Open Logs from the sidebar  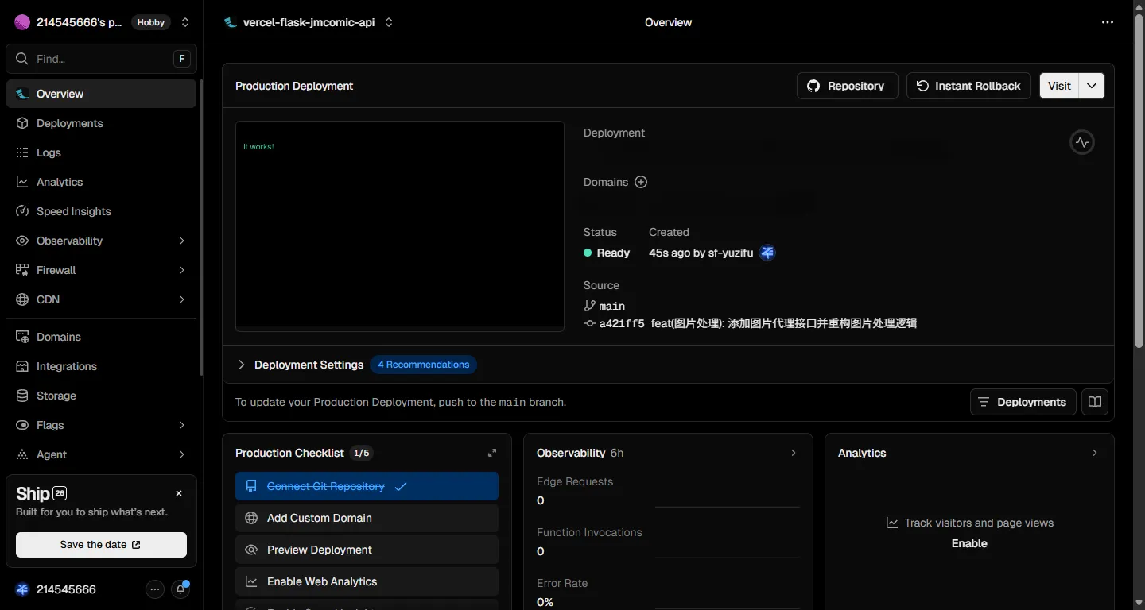pyautogui.click(x=49, y=152)
